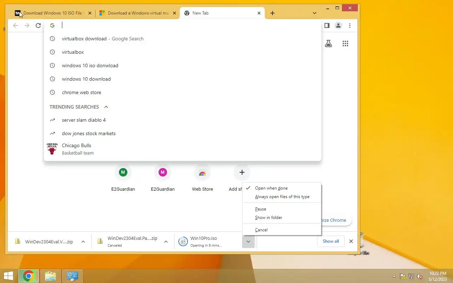Click the Chicago Bulls logo suggestion
Viewport: 453px width, 283px height.
click(x=52, y=149)
